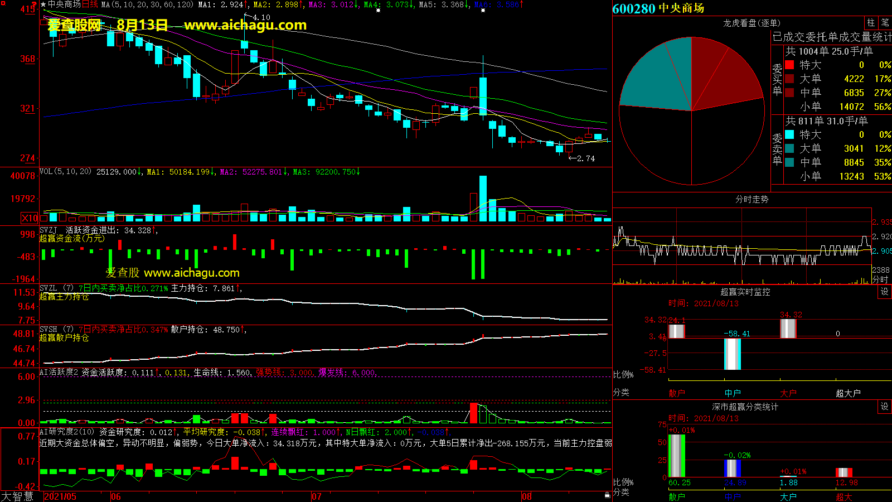Select the 龙虎看盘(逐单) panel title
The image size is (892, 502).
pos(752,23)
